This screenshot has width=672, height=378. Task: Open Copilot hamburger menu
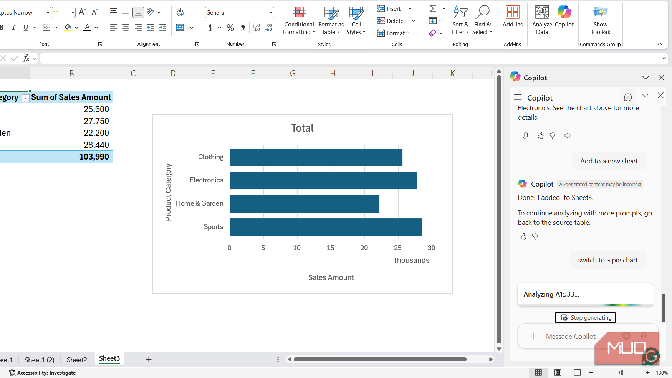(x=518, y=97)
